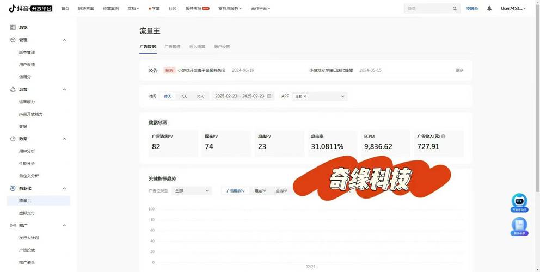The image size is (540, 272).
Task: Open the 新手必学 guide book icon
Action: point(519,227)
